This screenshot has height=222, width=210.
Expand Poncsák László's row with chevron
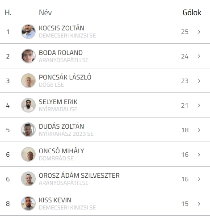coord(199,81)
